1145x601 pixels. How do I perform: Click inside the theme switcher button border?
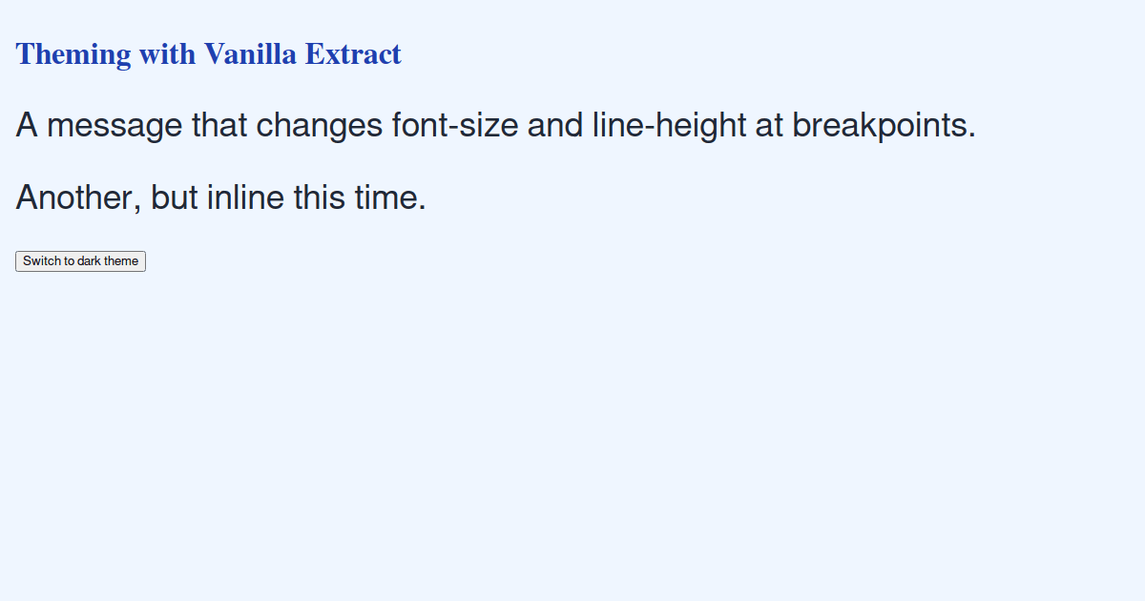80,260
